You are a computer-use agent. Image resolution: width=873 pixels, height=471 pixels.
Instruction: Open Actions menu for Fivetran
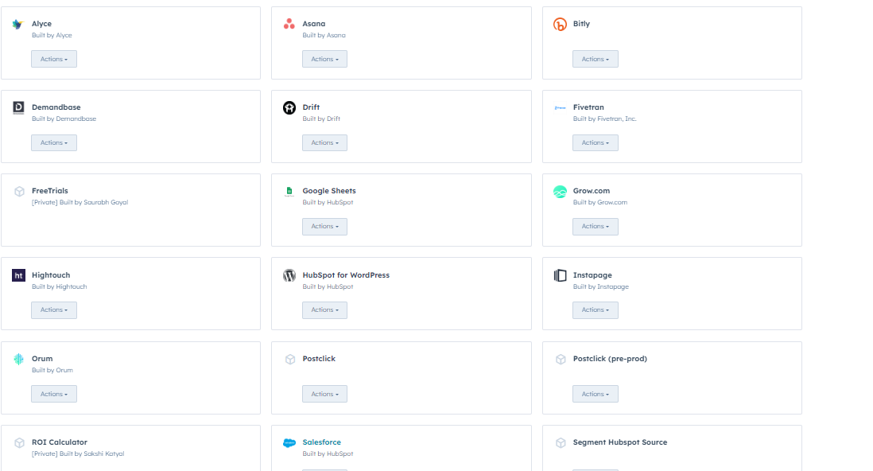click(x=595, y=142)
